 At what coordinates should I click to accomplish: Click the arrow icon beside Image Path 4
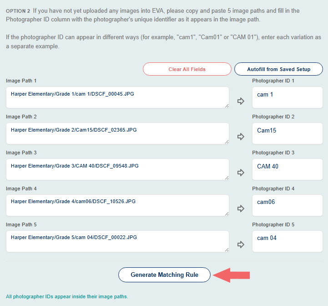pyautogui.click(x=241, y=209)
